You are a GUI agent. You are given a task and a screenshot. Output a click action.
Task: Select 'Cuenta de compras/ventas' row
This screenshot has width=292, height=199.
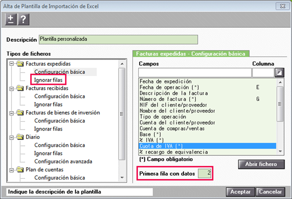point(207,129)
